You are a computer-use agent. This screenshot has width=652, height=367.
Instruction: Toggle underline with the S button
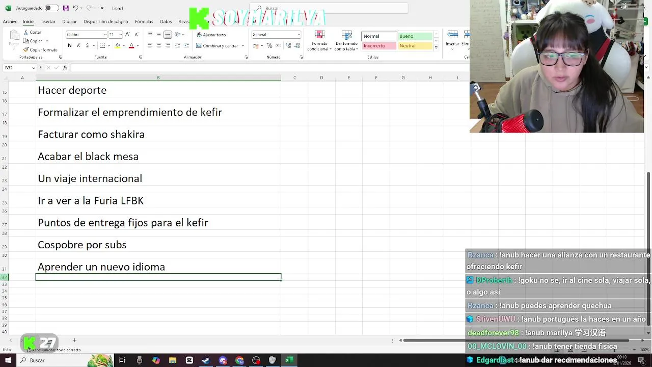(87, 45)
